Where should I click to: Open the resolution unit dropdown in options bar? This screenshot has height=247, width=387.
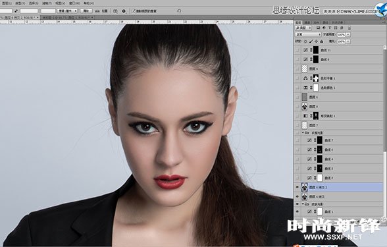coord(67,11)
